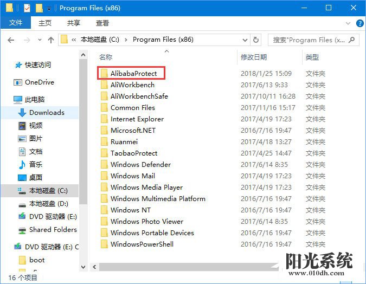Select the Internet Explorer folder icon
Image resolution: width=366 pixels, height=284 pixels.
pos(104,119)
